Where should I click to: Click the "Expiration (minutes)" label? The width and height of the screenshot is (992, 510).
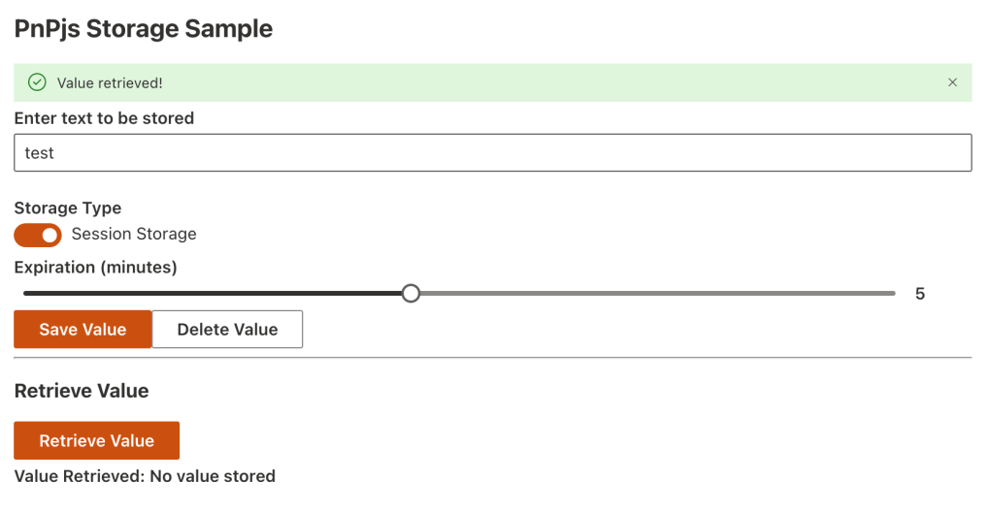click(x=95, y=267)
